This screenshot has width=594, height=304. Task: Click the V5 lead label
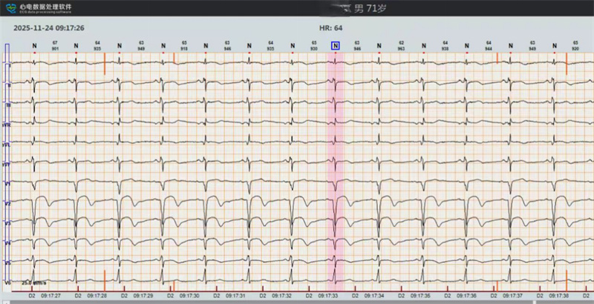[7, 262]
